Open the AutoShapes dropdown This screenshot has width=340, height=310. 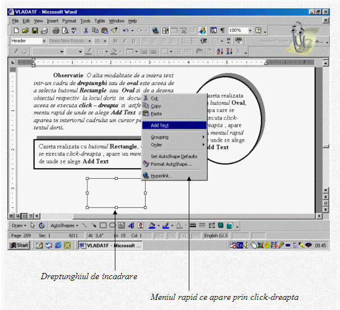pyautogui.click(x=64, y=225)
